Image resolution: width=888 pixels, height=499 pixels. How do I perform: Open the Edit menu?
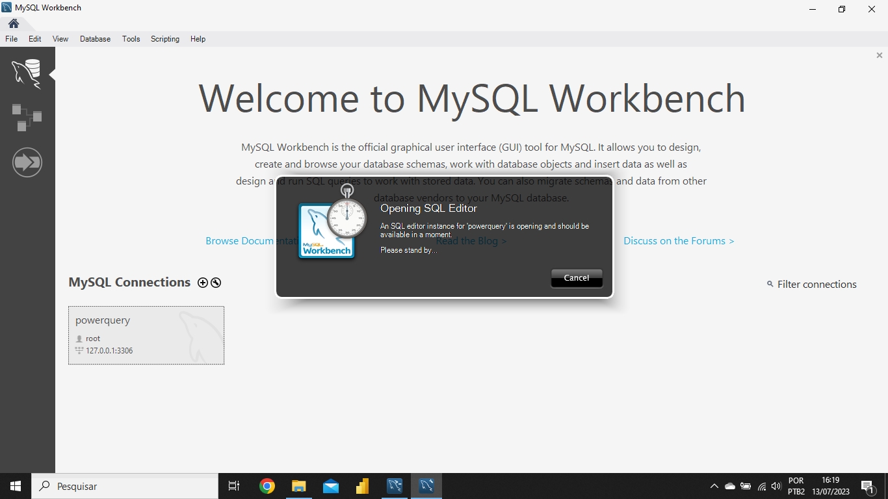coord(35,39)
